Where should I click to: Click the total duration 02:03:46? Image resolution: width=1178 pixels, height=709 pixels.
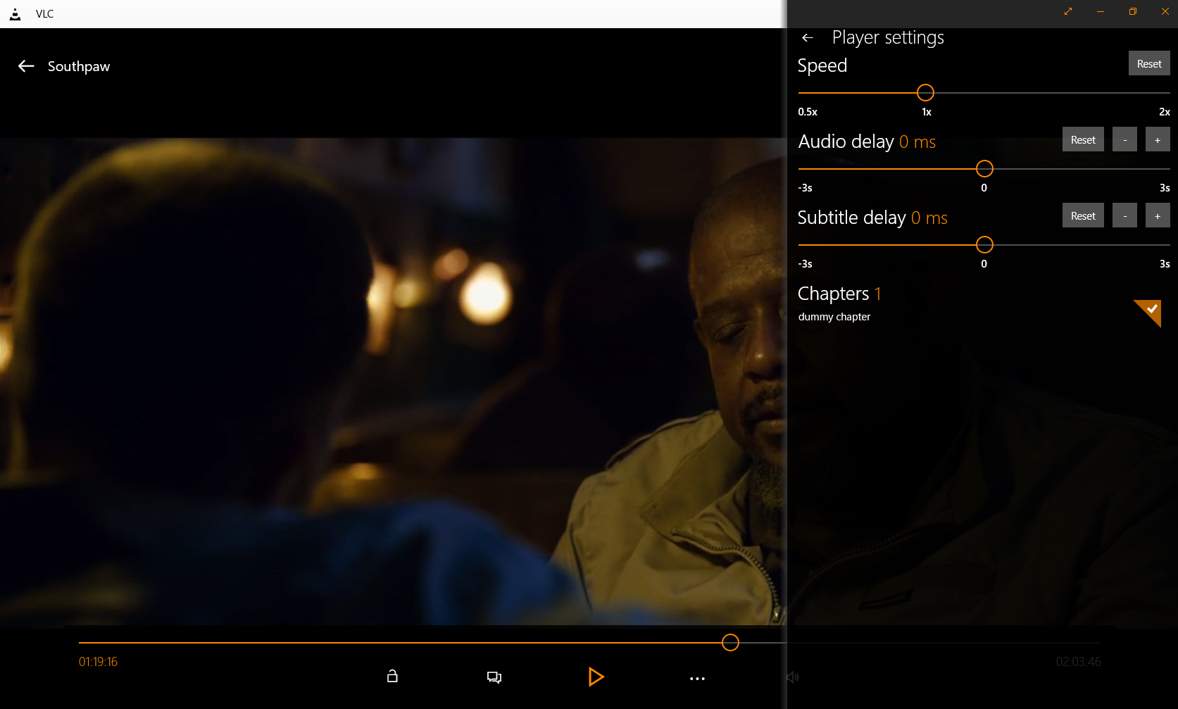pos(1078,662)
